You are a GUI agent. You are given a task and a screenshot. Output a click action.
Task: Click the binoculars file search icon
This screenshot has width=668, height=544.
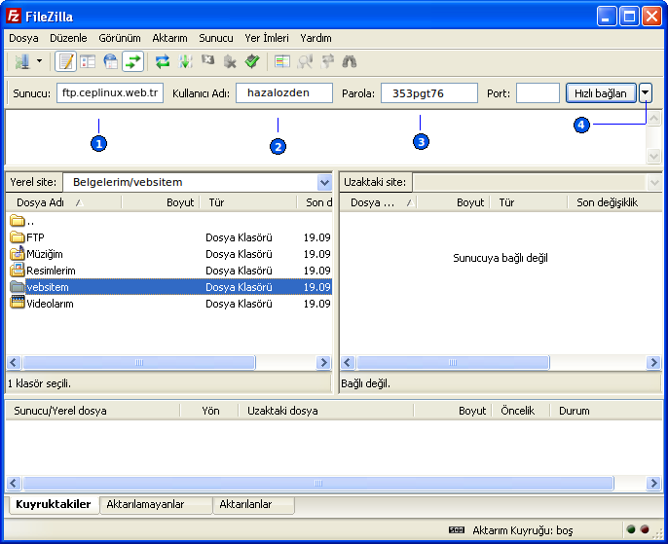(x=350, y=61)
